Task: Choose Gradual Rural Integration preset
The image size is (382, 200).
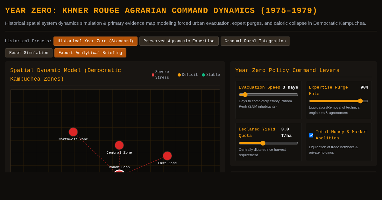Action: [255, 41]
